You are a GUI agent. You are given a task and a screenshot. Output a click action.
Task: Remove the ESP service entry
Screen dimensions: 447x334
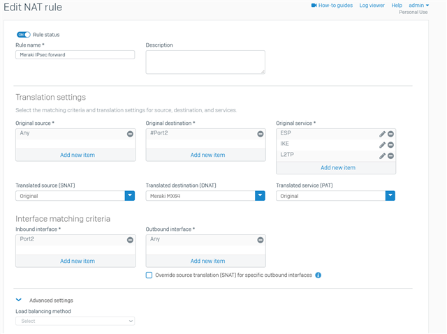pyautogui.click(x=391, y=134)
